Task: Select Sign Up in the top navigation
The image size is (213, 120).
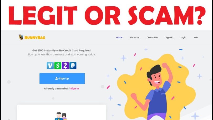Action: [x=169, y=38]
